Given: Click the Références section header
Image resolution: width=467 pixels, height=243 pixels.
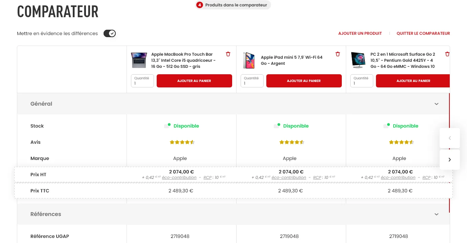Looking at the screenshot, I should click(x=234, y=214).
